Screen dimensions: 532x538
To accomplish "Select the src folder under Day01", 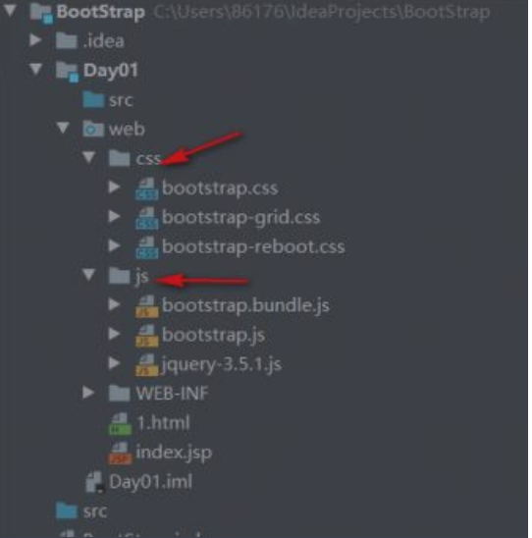I will coord(121,100).
